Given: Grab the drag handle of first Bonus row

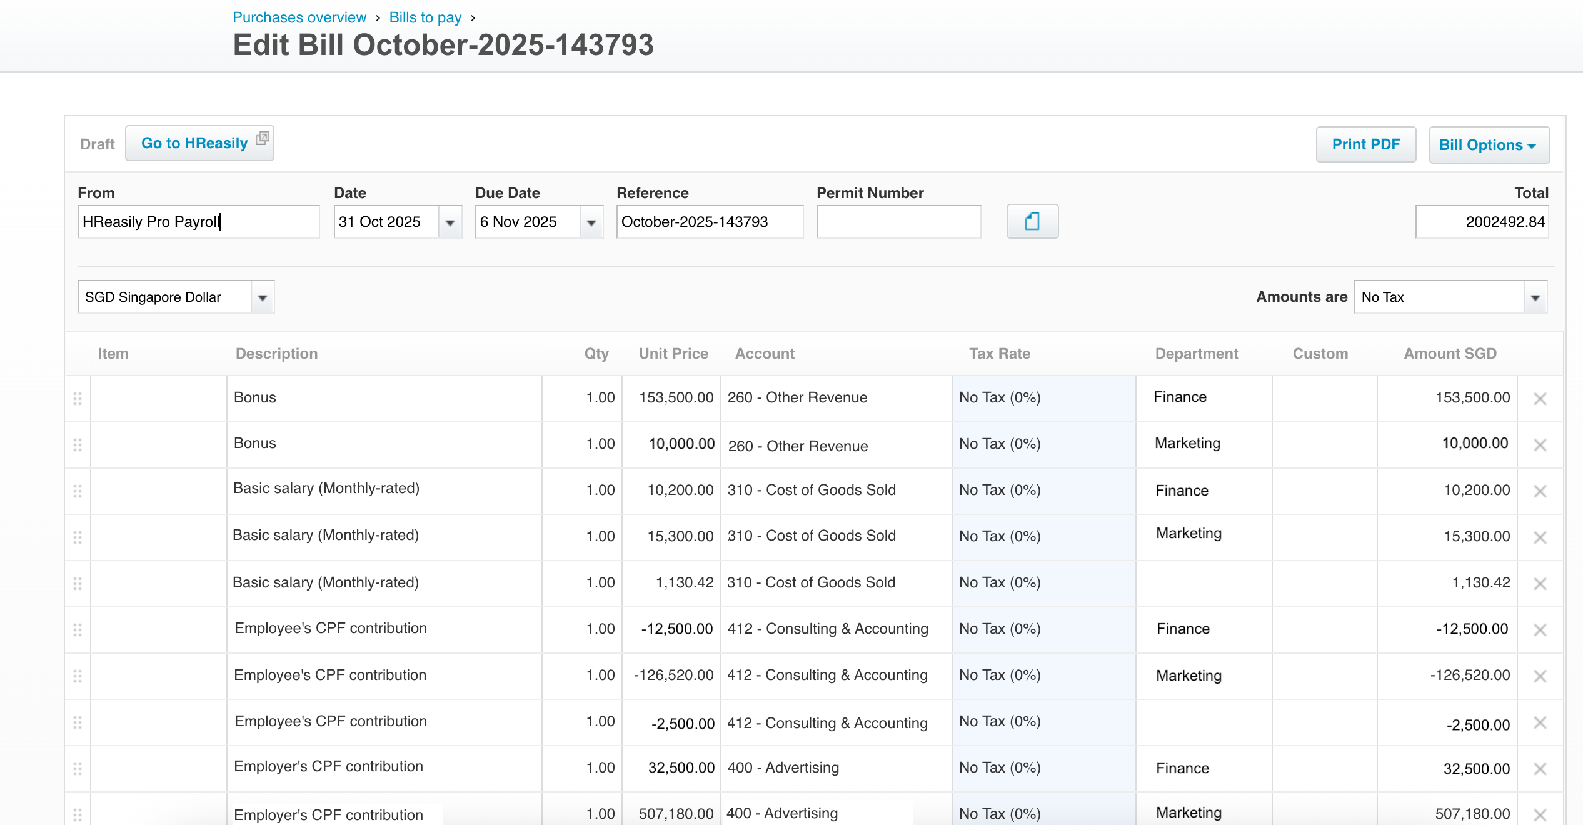Looking at the screenshot, I should click(78, 399).
